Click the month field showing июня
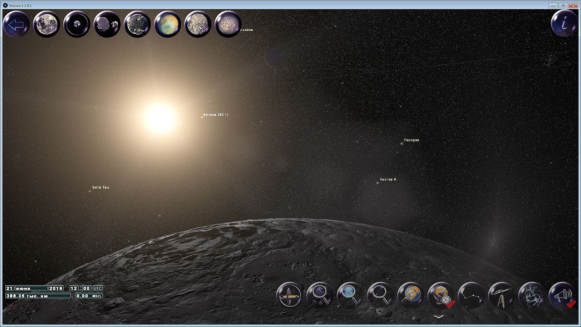The image size is (581, 327). click(31, 288)
